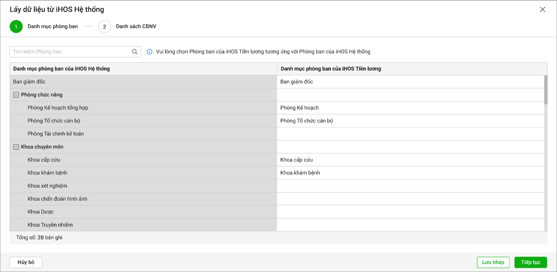Click the search magnifier icon
Image resolution: width=557 pixels, height=272 pixels.
[135, 52]
